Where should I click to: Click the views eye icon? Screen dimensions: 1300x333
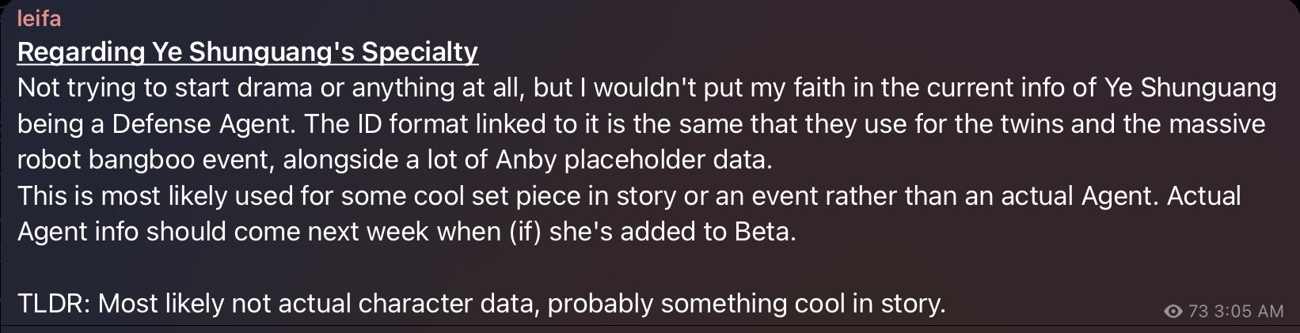click(1174, 312)
